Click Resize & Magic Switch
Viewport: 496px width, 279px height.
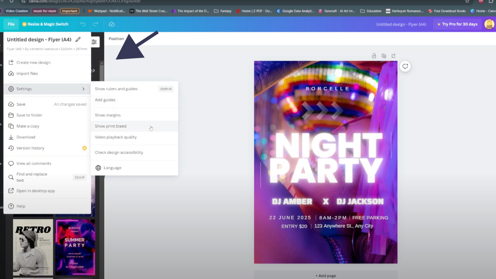(45, 24)
